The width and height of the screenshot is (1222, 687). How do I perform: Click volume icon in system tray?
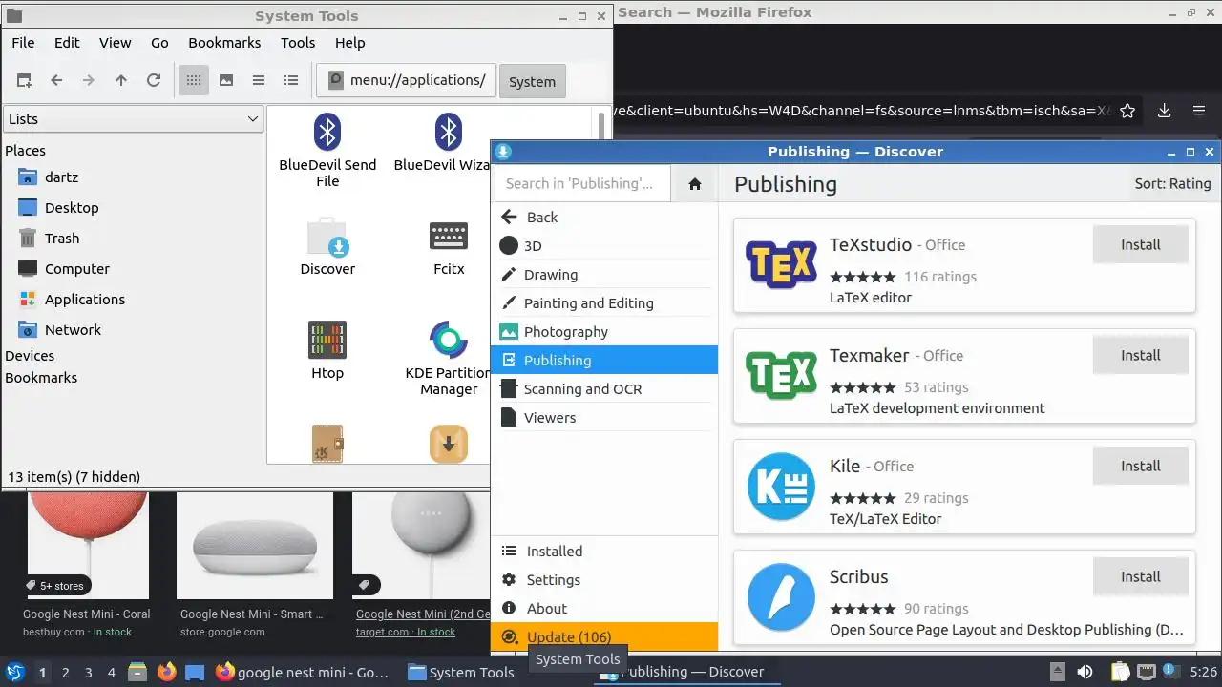click(x=1085, y=672)
